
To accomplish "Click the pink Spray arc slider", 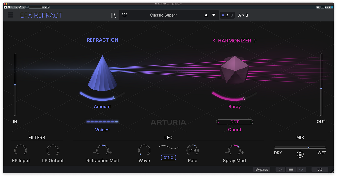I will [234, 96].
